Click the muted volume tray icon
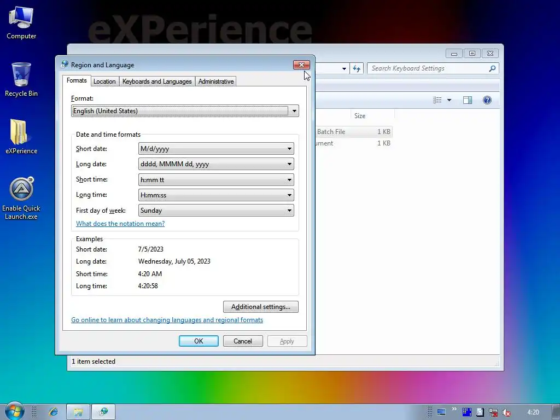Viewport: 560px width, 420px height. tap(506, 412)
